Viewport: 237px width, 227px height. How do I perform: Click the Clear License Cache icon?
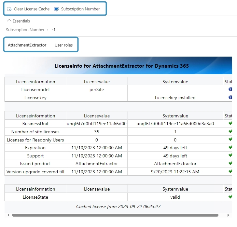(9, 9)
